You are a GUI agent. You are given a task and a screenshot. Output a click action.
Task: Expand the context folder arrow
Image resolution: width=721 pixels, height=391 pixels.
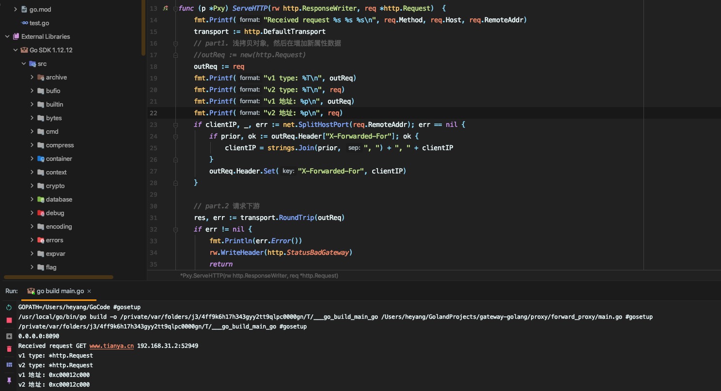pos(32,172)
